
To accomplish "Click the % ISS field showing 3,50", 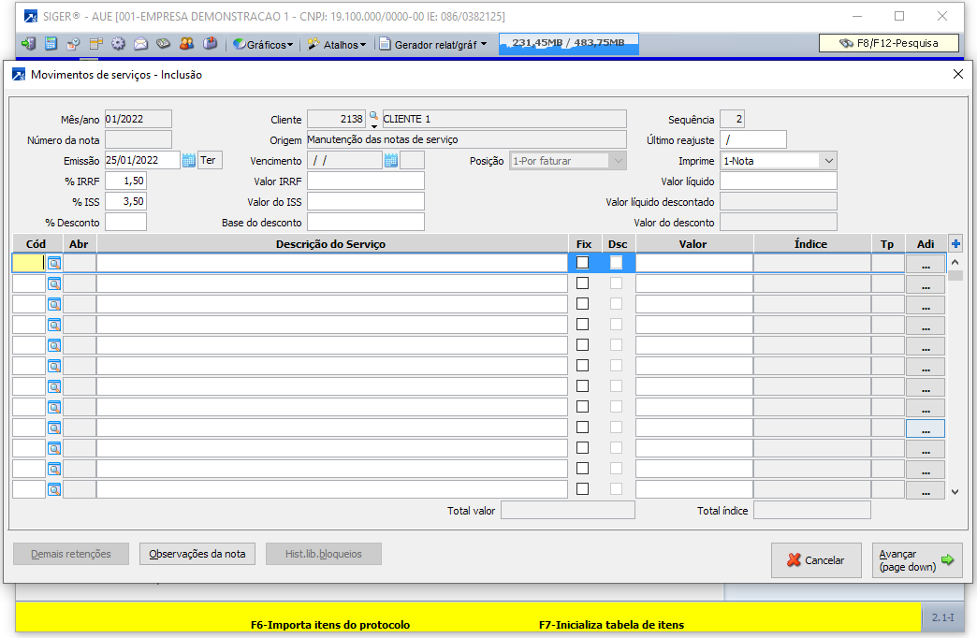I will tap(125, 201).
